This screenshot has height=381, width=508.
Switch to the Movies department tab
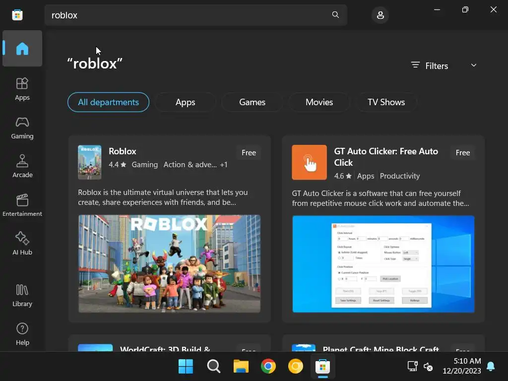pos(319,102)
